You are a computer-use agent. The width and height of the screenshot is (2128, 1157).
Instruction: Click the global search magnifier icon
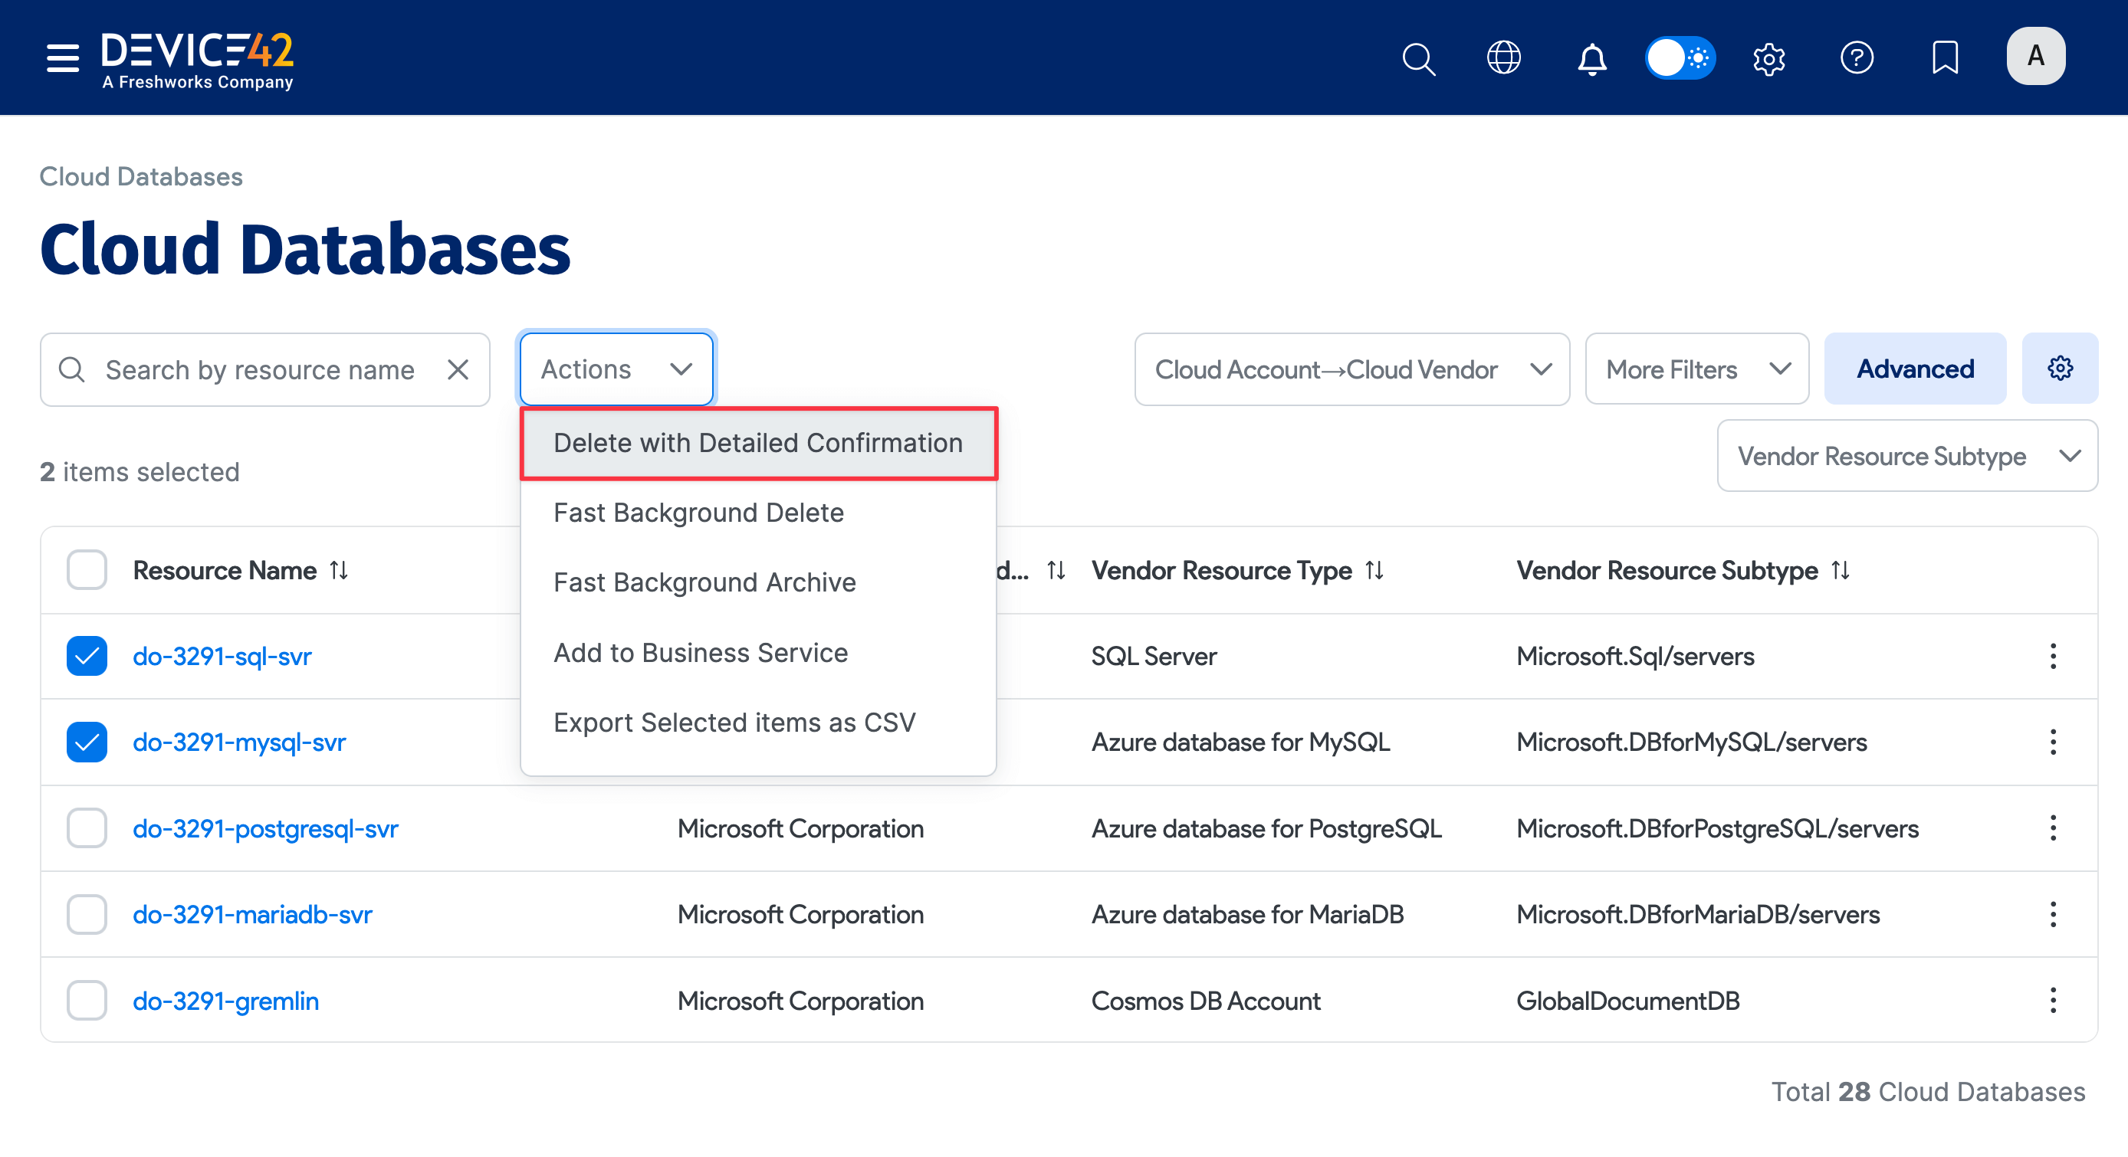(x=1418, y=57)
